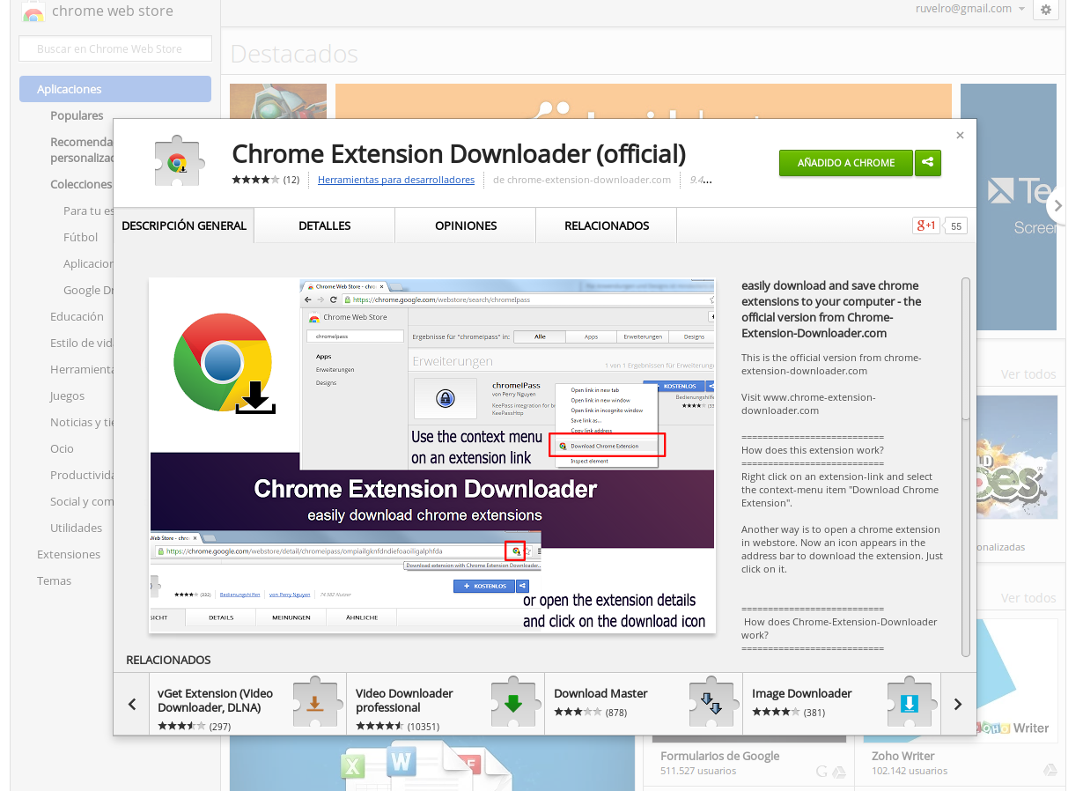Select Aplicaciones in the sidebar
This screenshot has height=791, width=1083.
[115, 89]
